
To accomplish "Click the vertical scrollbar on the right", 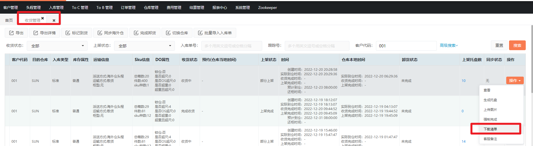I will click(532, 59).
